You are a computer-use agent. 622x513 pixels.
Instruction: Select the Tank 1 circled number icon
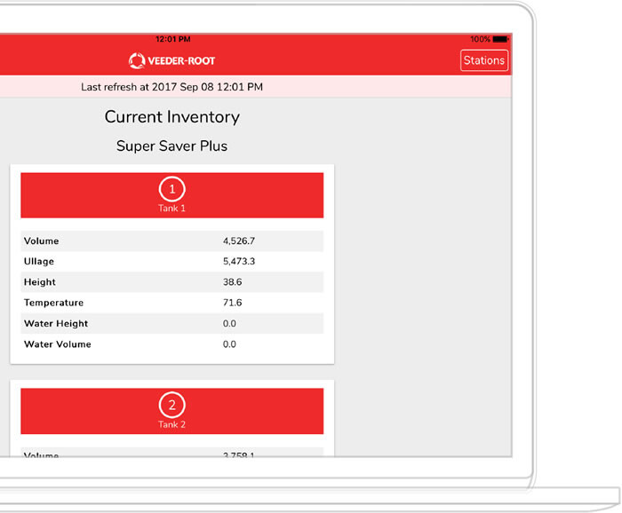(171, 189)
